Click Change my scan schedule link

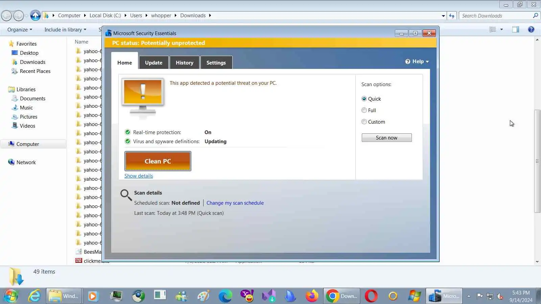tap(235, 203)
